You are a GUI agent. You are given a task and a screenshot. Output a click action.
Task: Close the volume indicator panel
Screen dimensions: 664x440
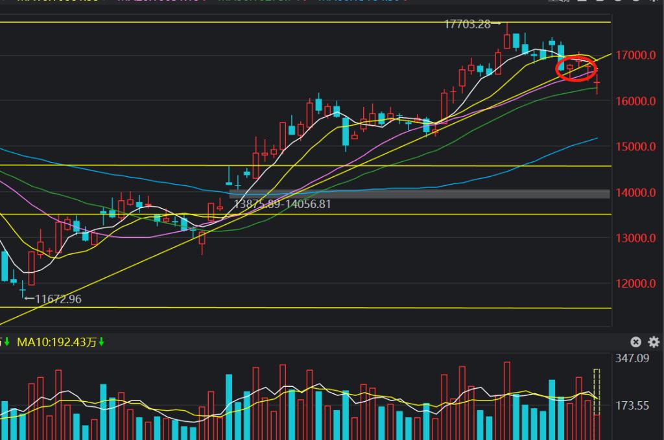pyautogui.click(x=636, y=342)
